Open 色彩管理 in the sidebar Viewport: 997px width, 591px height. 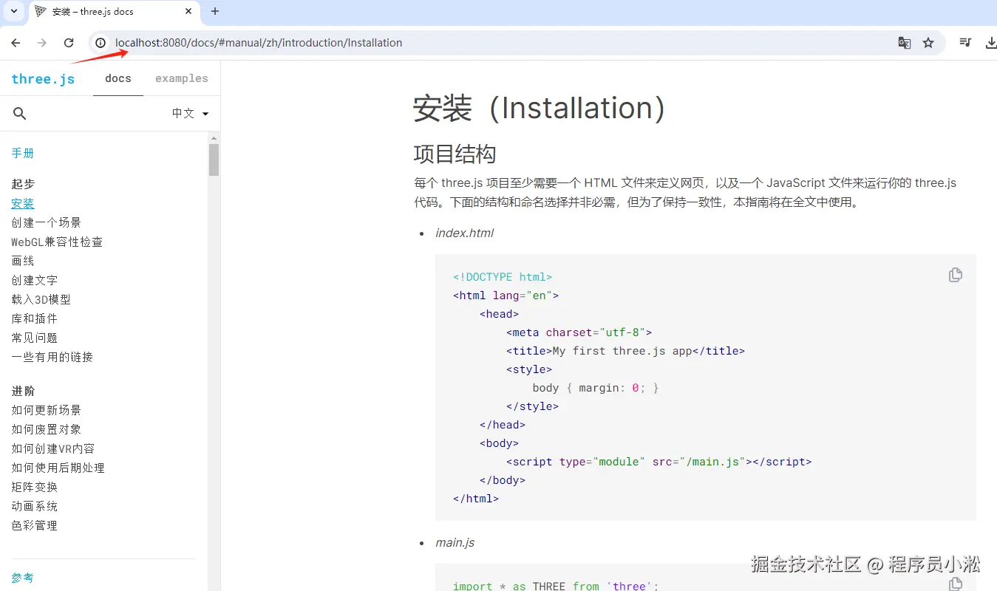click(34, 525)
